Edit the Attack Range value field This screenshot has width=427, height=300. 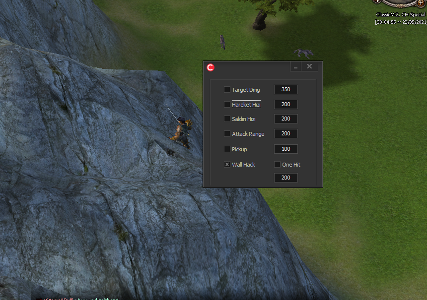(285, 133)
